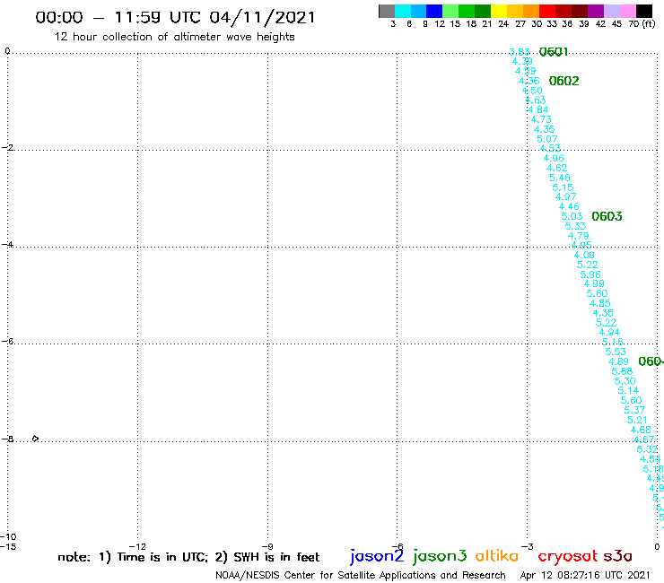Click the wave height value 3.83
Screen dimensions: 664x583
[520, 52]
